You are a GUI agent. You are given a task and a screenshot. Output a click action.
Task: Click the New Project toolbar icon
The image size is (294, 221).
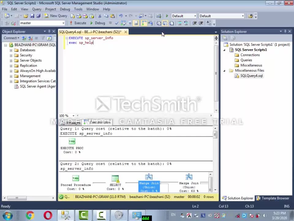pos(7,16)
